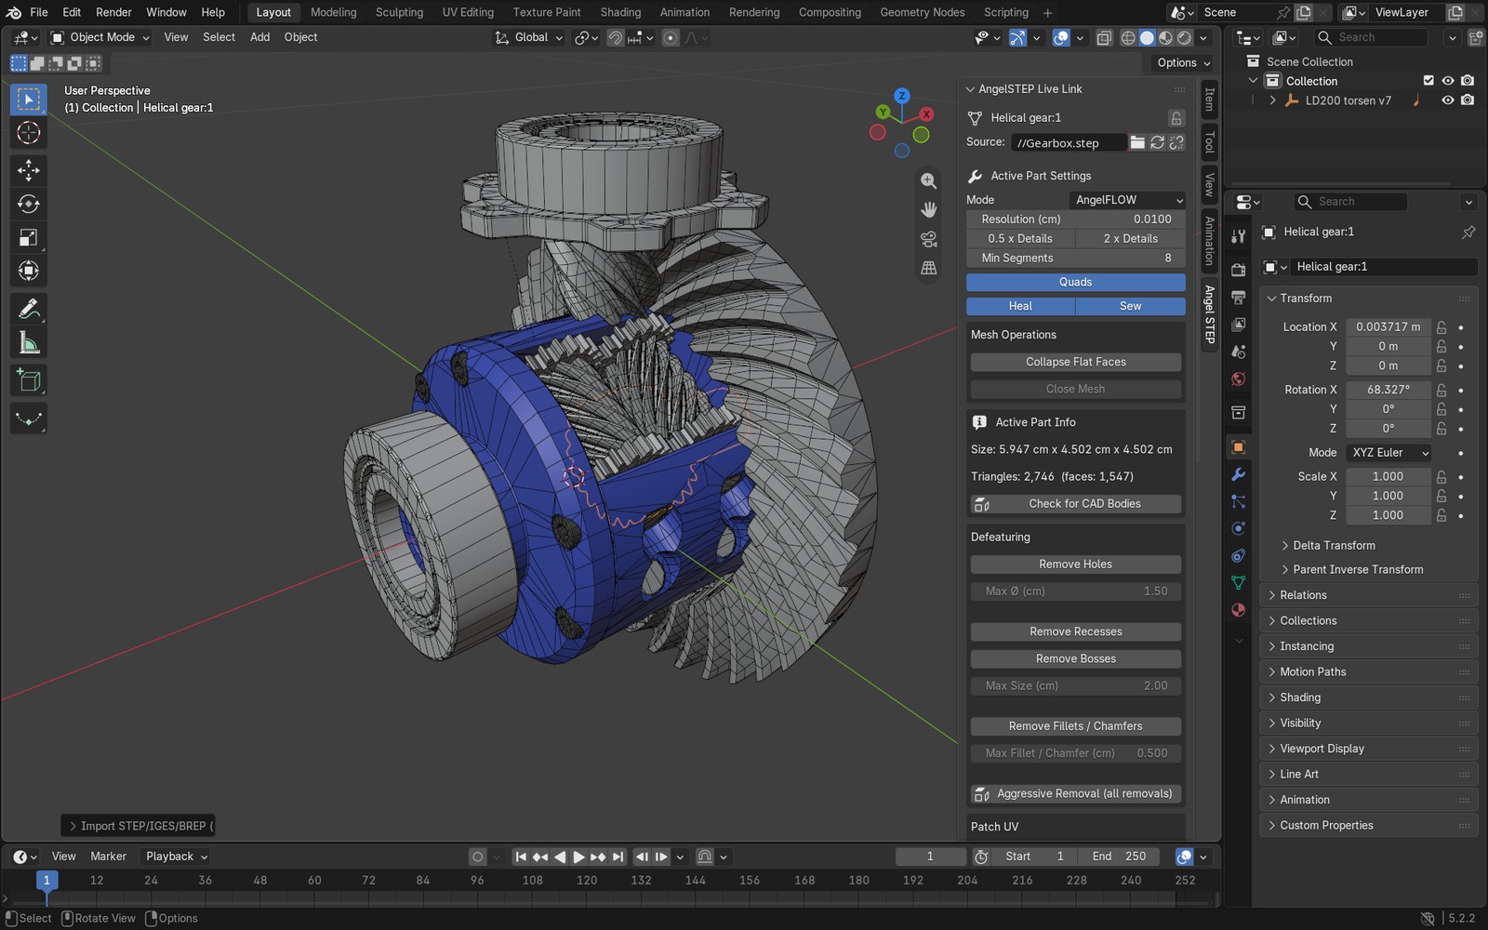Viewport: 1488px width, 930px height.
Task: Click Check for CAD Bodies button
Action: tap(1076, 504)
